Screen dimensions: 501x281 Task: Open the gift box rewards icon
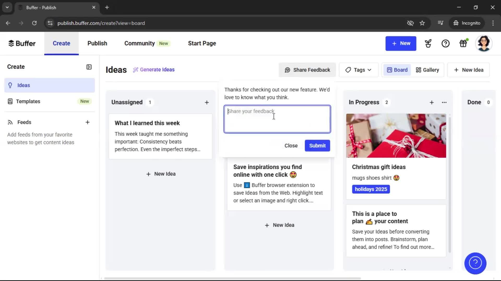click(463, 43)
